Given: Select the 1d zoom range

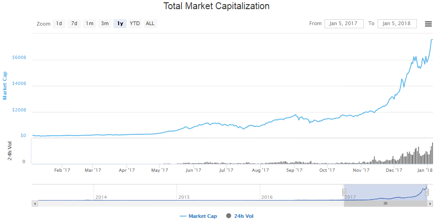Looking at the screenshot, I should 59,24.
